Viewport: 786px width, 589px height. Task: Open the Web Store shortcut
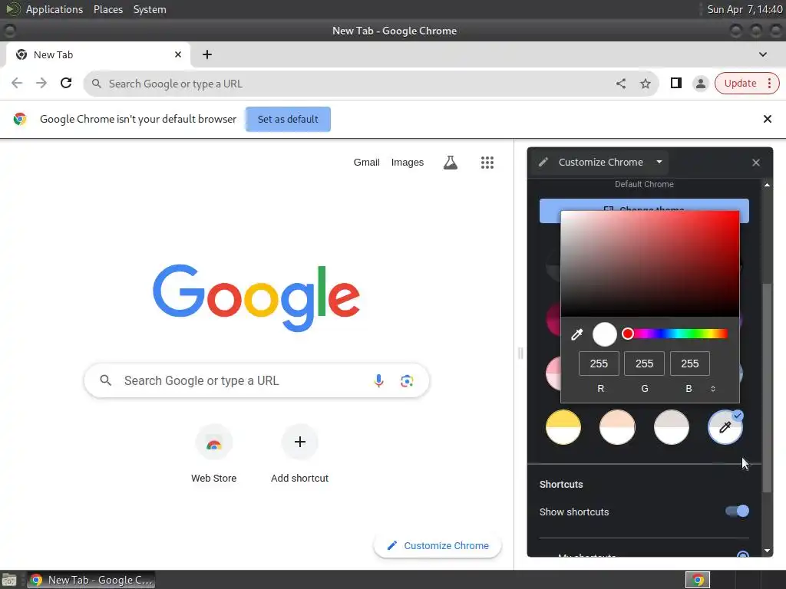coord(213,453)
